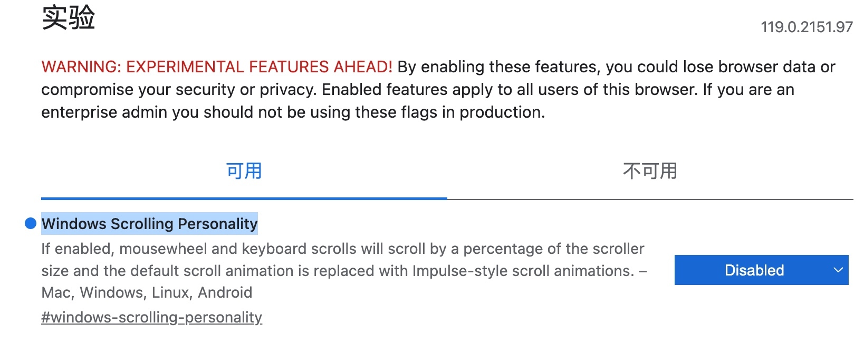The image size is (864, 361).
Task: Click the Windows Scrolling Personality flag title
Action: pos(150,224)
